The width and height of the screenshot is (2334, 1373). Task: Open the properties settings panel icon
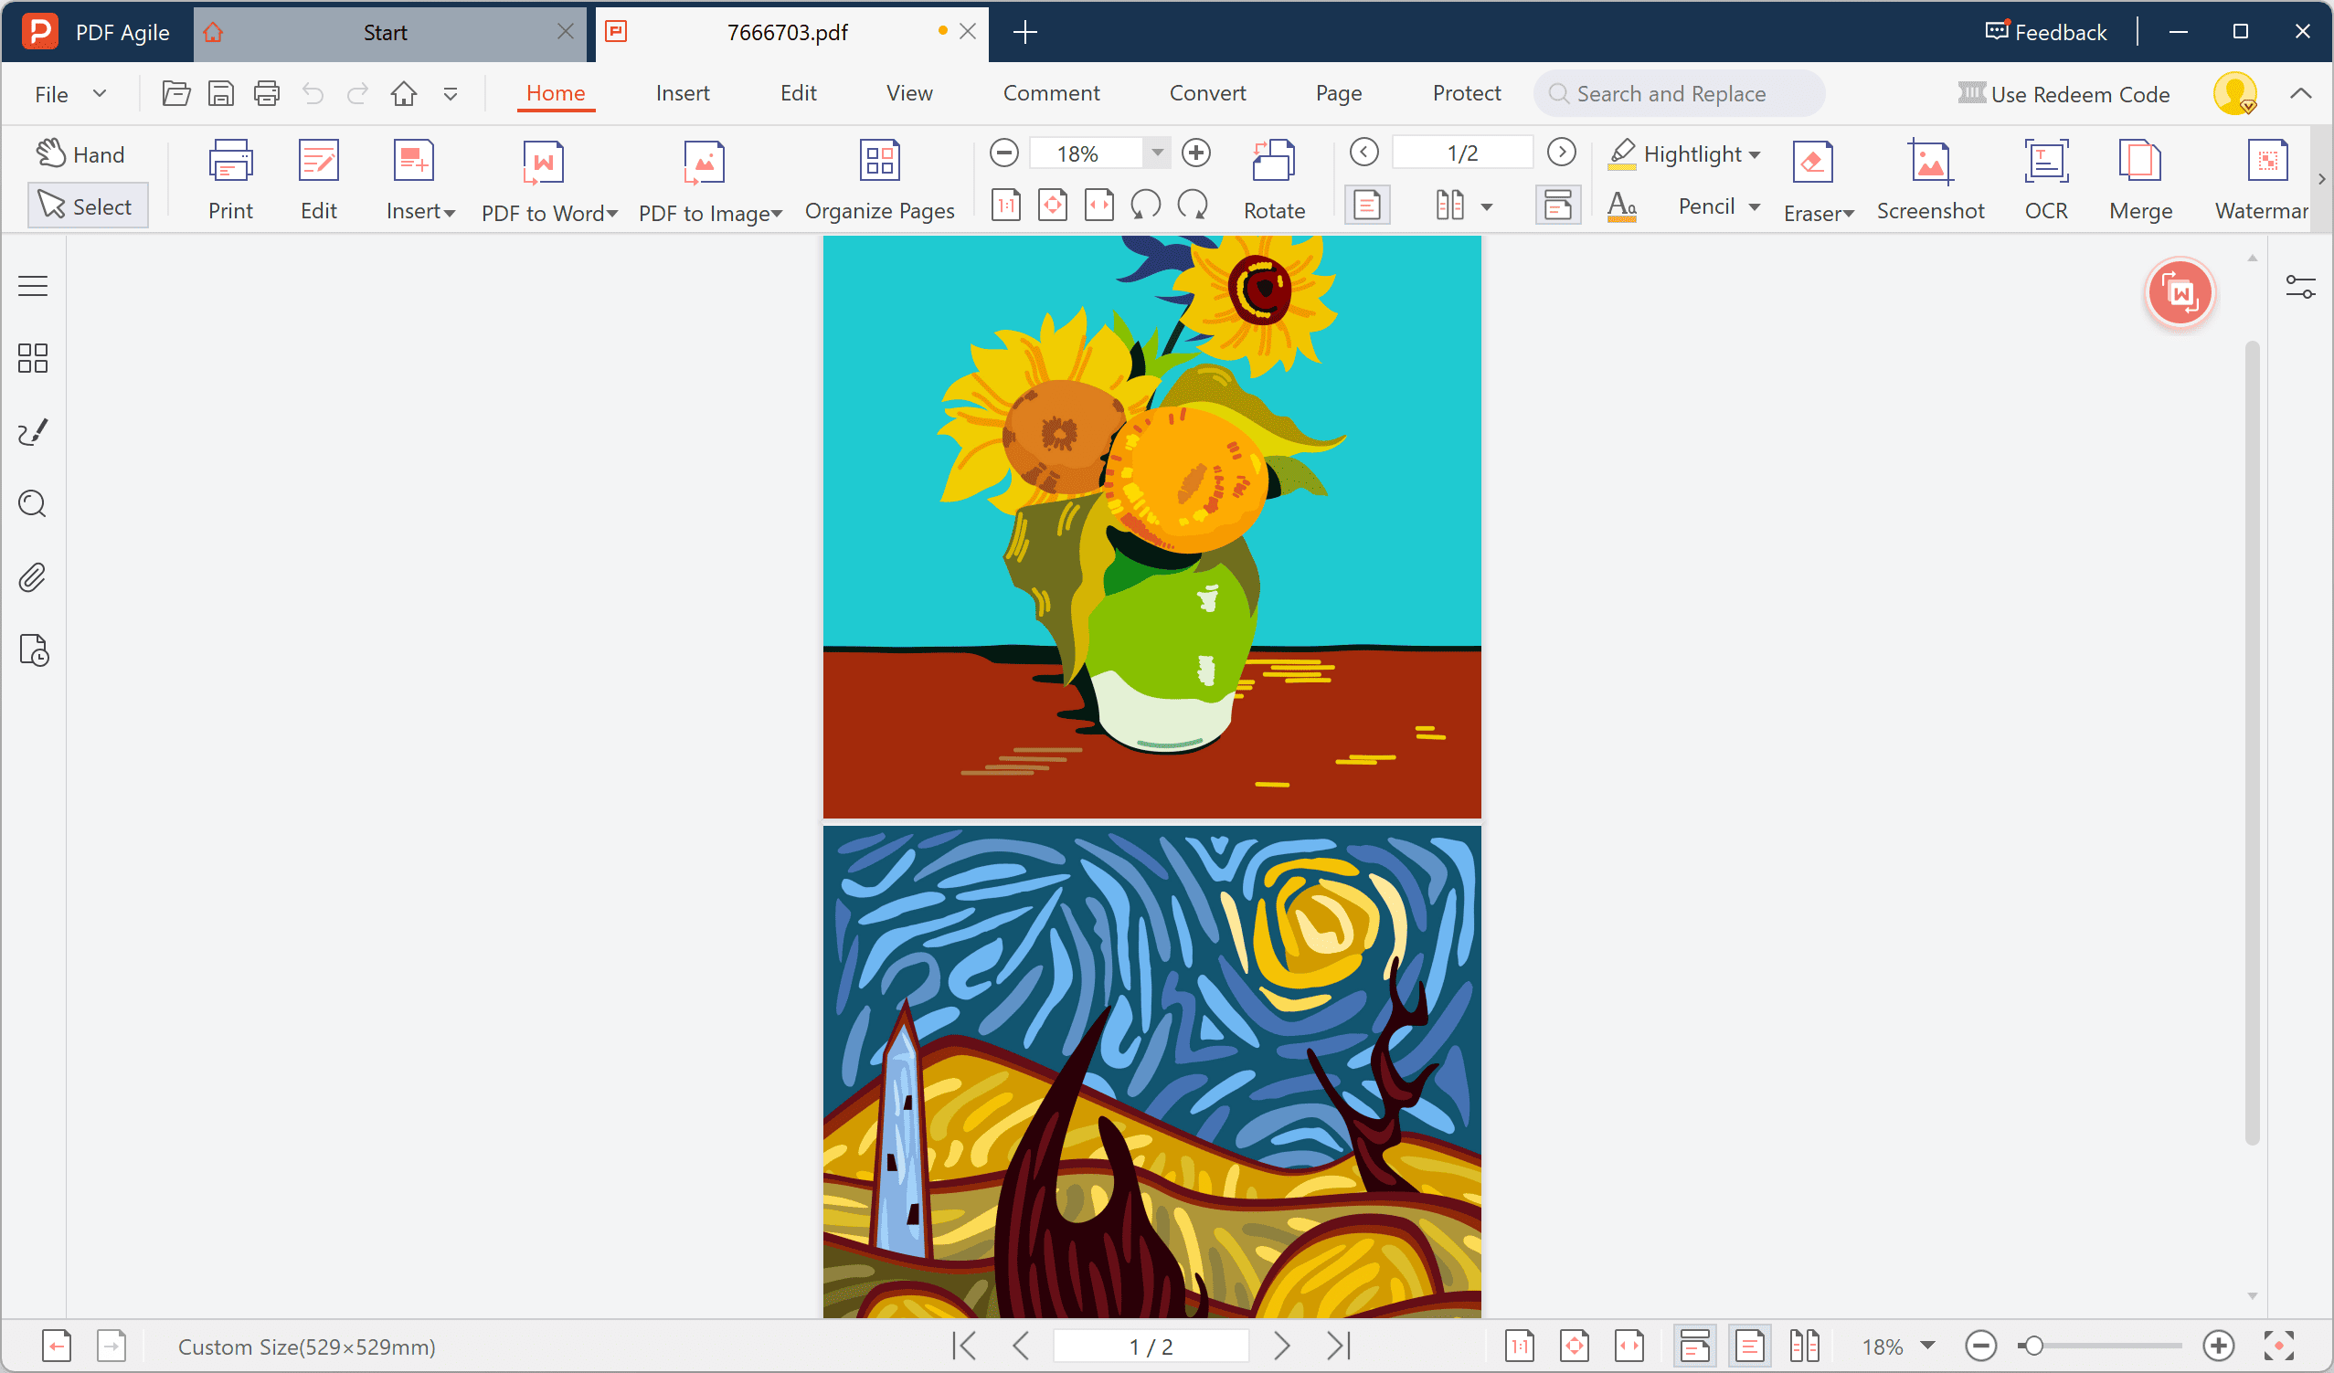point(2301,286)
